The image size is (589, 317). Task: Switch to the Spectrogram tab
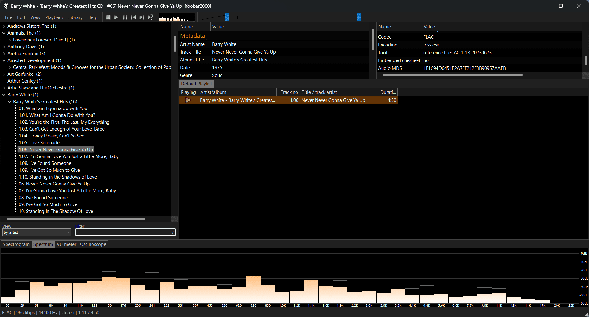(16, 244)
